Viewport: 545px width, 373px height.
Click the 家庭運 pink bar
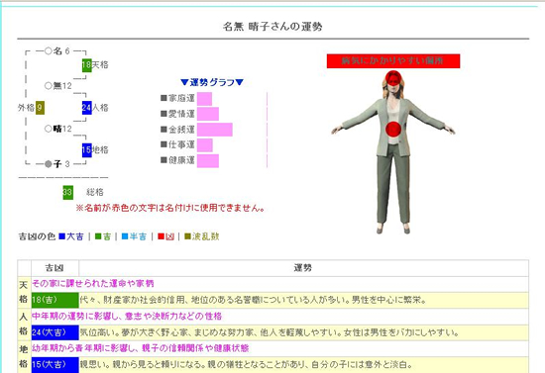204,99
